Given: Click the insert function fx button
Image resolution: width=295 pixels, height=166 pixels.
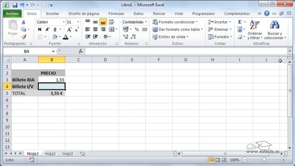Looking at the screenshot, I should [x=81, y=51].
